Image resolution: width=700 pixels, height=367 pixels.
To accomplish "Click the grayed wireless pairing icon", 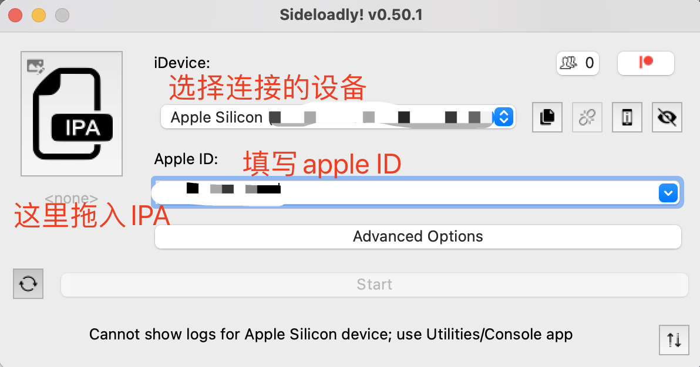I will [x=587, y=117].
